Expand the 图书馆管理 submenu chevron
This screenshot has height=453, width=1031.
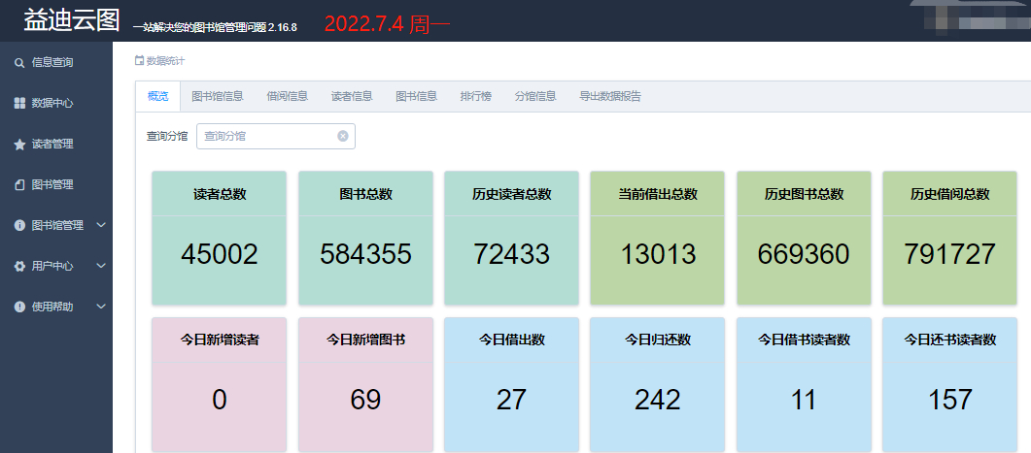pos(100,225)
